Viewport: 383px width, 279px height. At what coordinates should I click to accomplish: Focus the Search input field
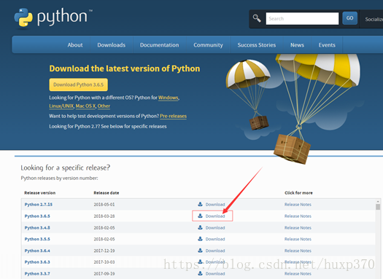[x=302, y=18]
